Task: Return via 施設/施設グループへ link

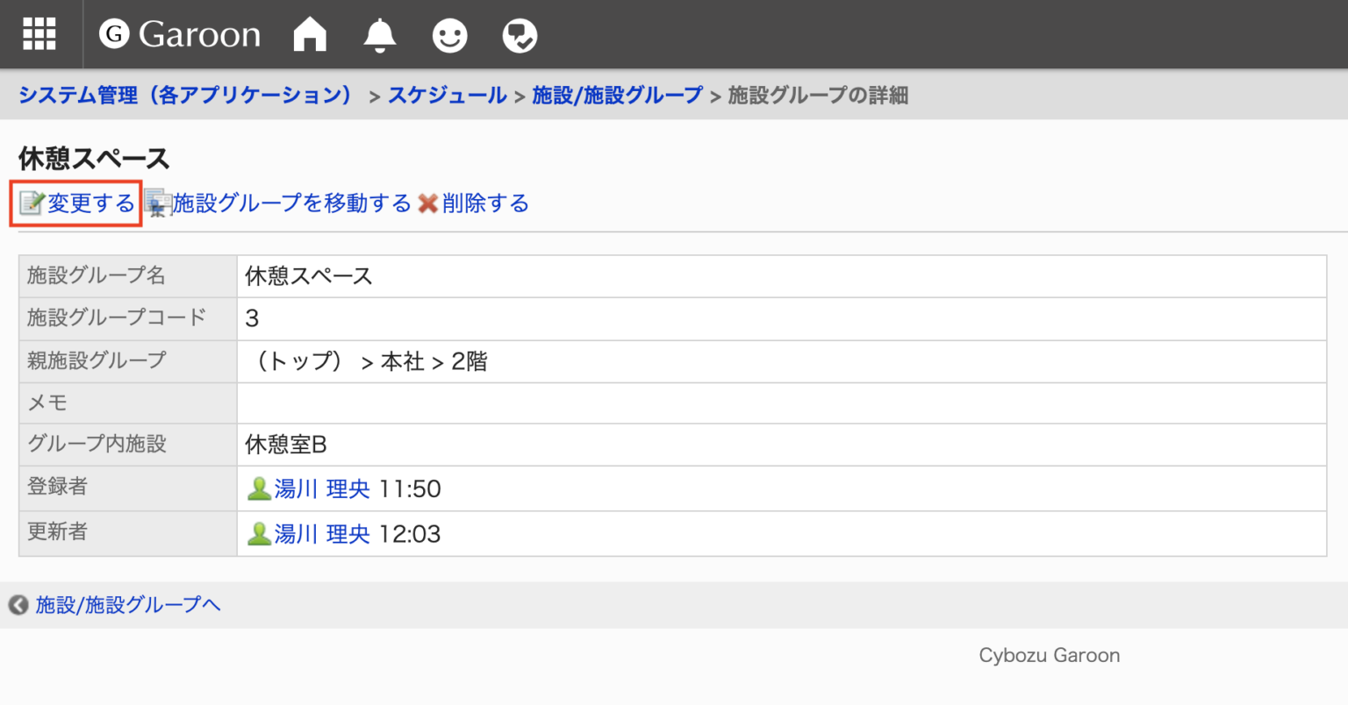Action: point(127,604)
